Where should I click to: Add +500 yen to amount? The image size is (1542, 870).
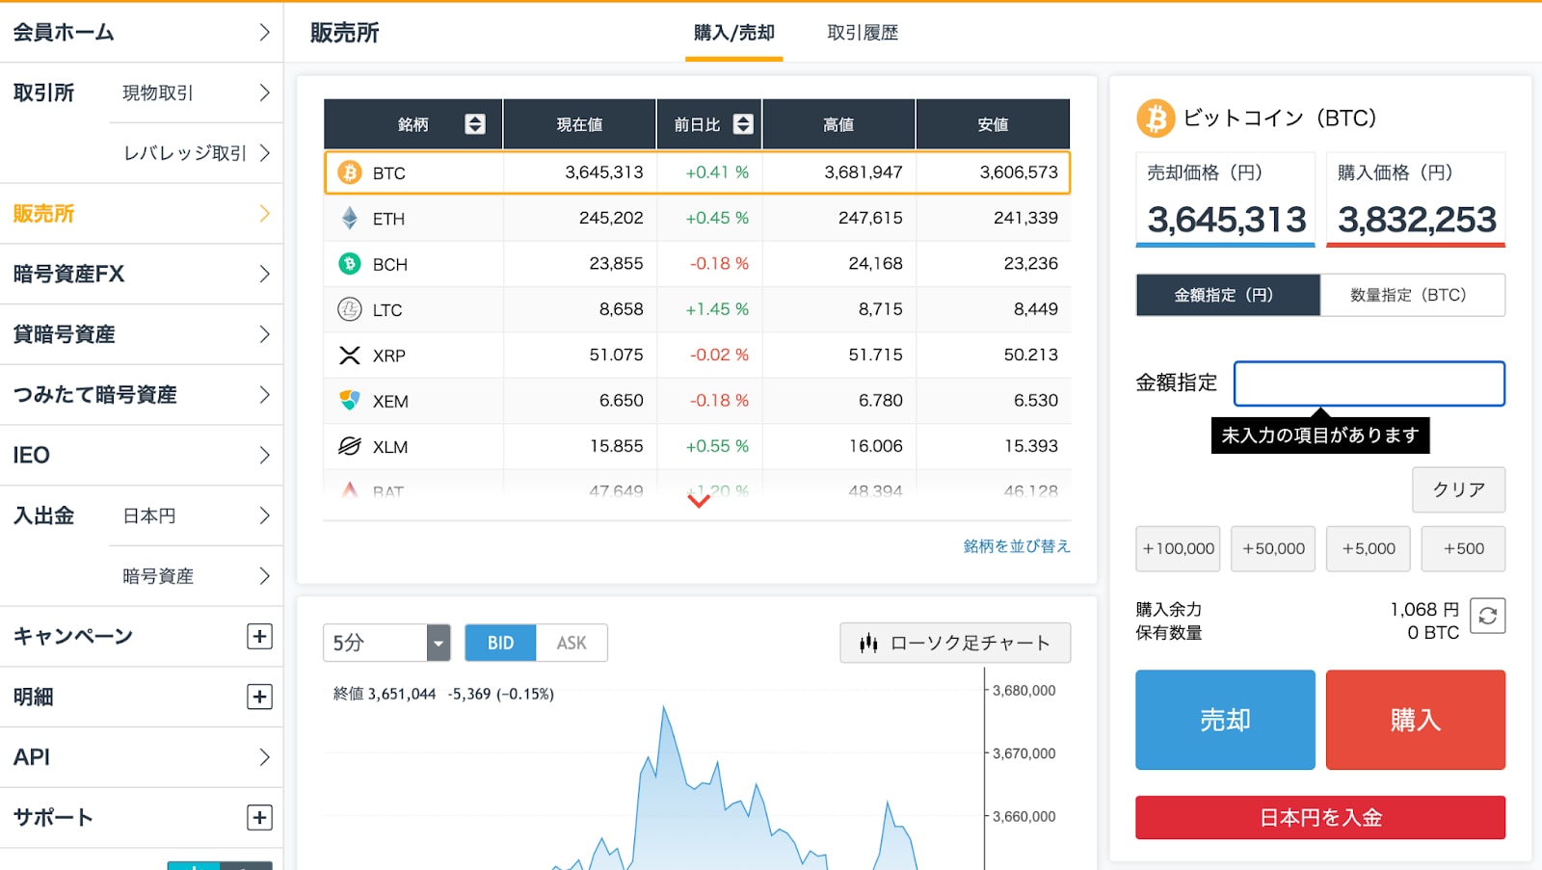[x=1463, y=548]
